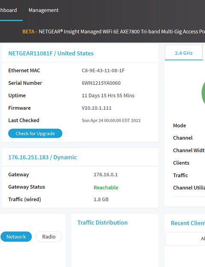Switch to the Dashboard tab

pos(8,10)
